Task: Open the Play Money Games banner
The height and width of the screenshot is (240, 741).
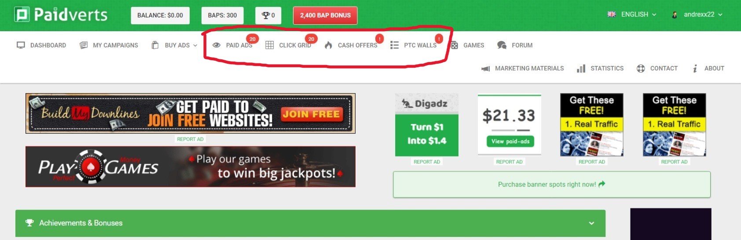Action: (x=191, y=167)
